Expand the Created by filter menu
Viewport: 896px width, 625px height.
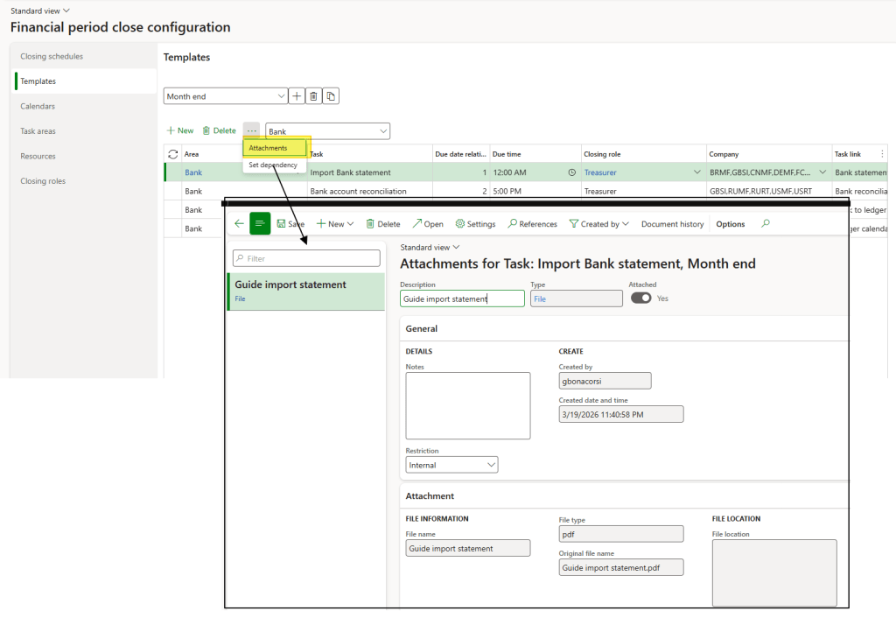(599, 224)
